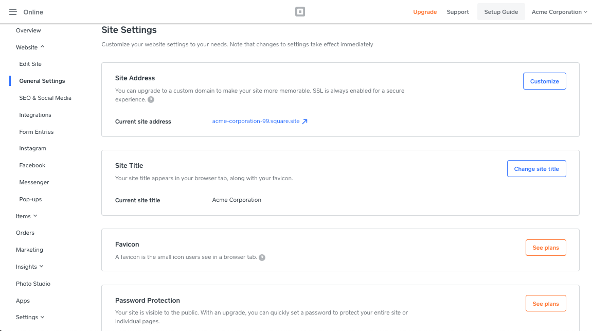Go to Photo Studio
This screenshot has width=592, height=331.
click(x=33, y=284)
